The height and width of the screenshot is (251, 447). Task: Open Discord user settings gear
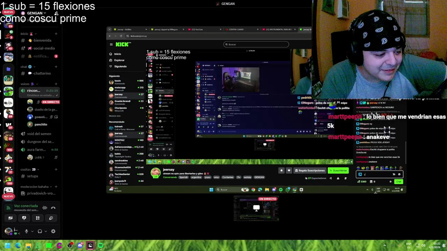pyautogui.click(x=53, y=231)
